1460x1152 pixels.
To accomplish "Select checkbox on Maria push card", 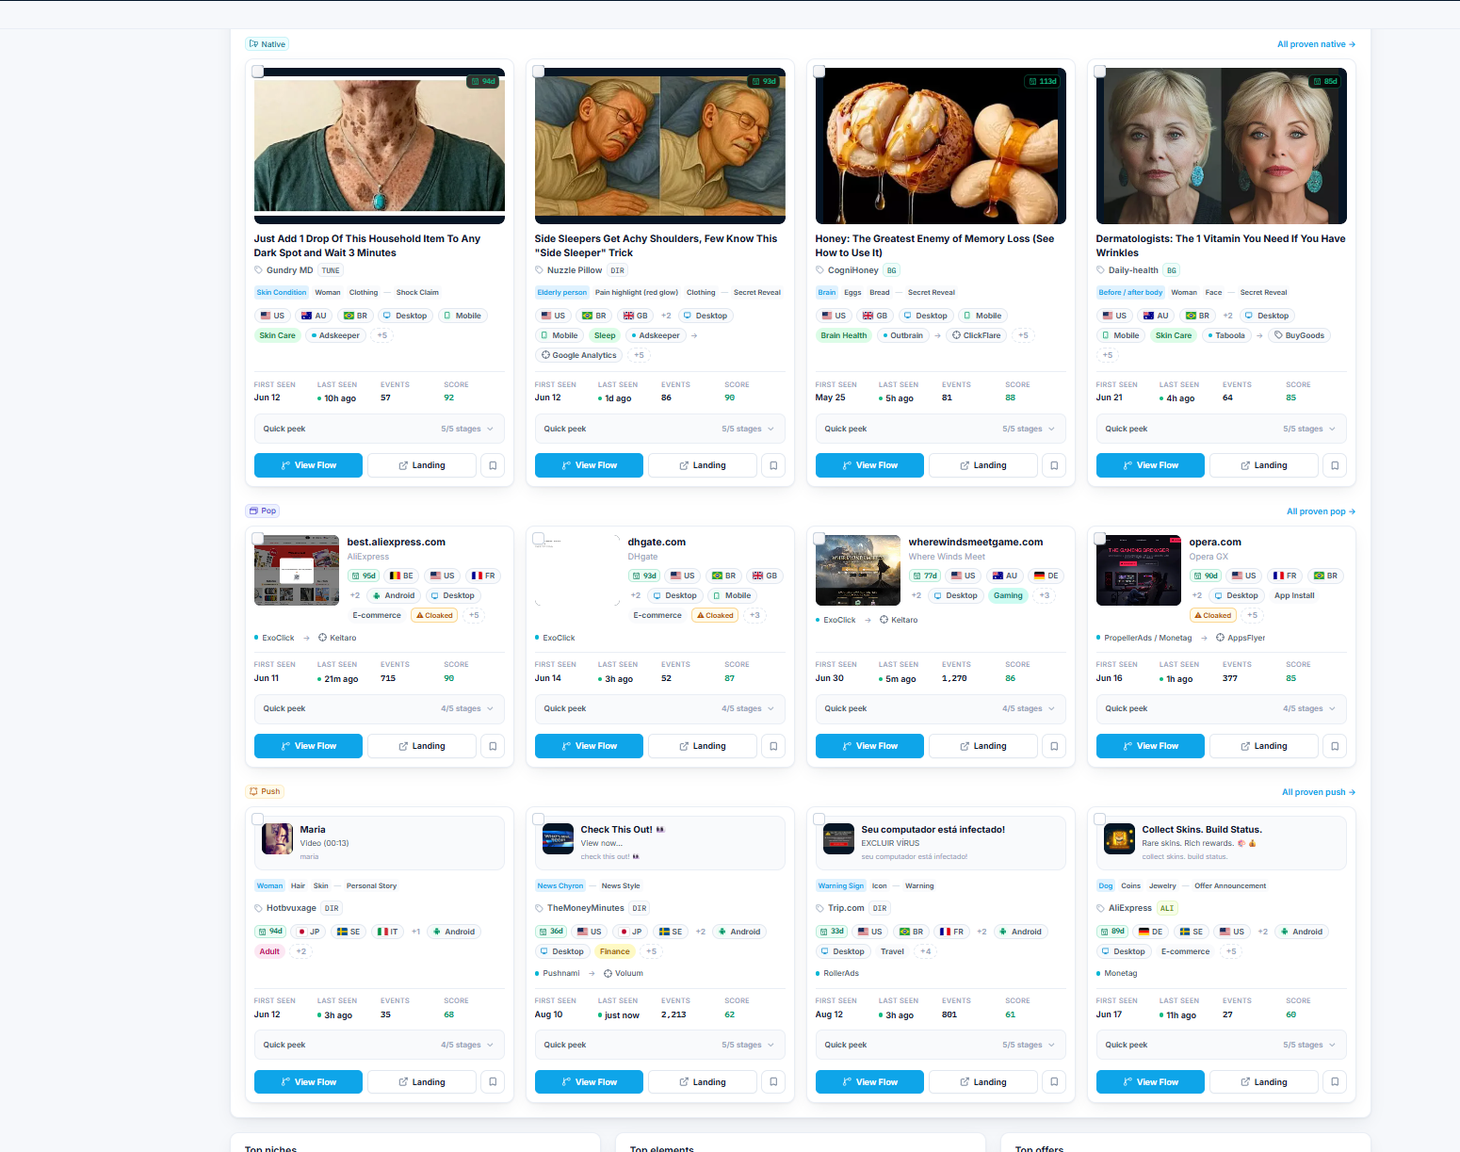I will [258, 819].
